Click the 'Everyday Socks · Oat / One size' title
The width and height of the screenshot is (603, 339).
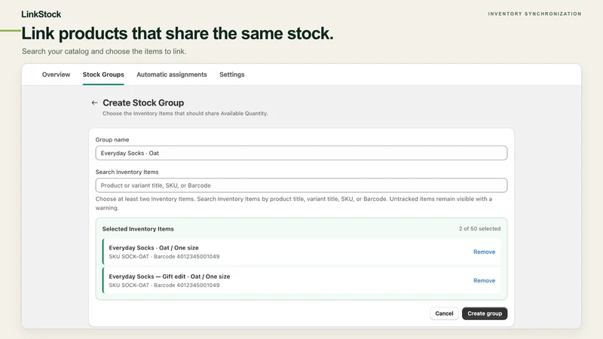pyautogui.click(x=154, y=248)
